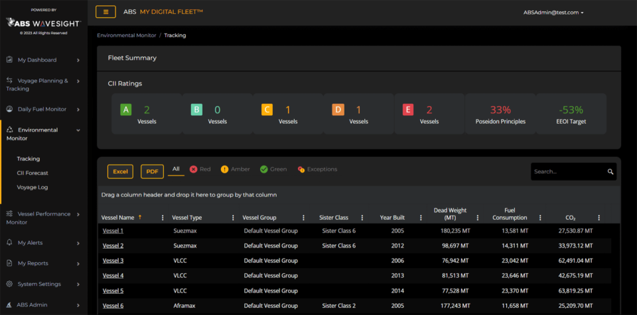Screen dimensions: 637x315
Task: Click the Vessel Performance Monitor sliders icon
Action: pos(10,214)
